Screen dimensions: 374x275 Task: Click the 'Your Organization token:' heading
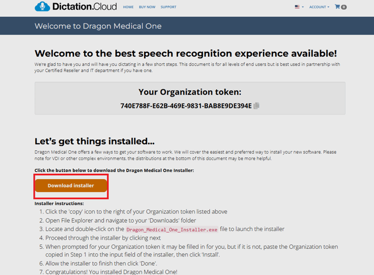tap(190, 92)
